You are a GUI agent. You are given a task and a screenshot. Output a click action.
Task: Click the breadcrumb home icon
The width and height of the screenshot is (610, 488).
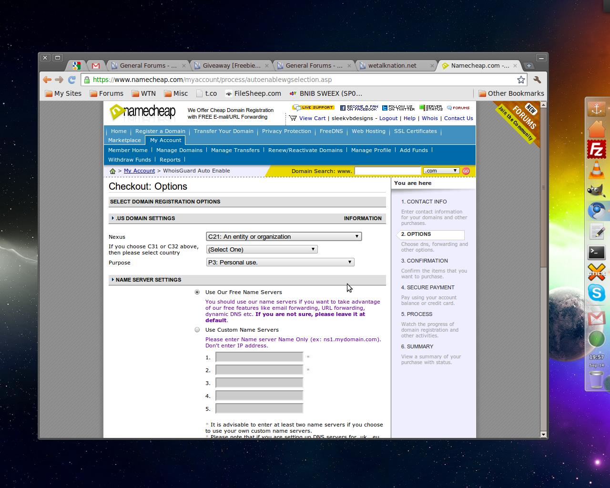[112, 171]
